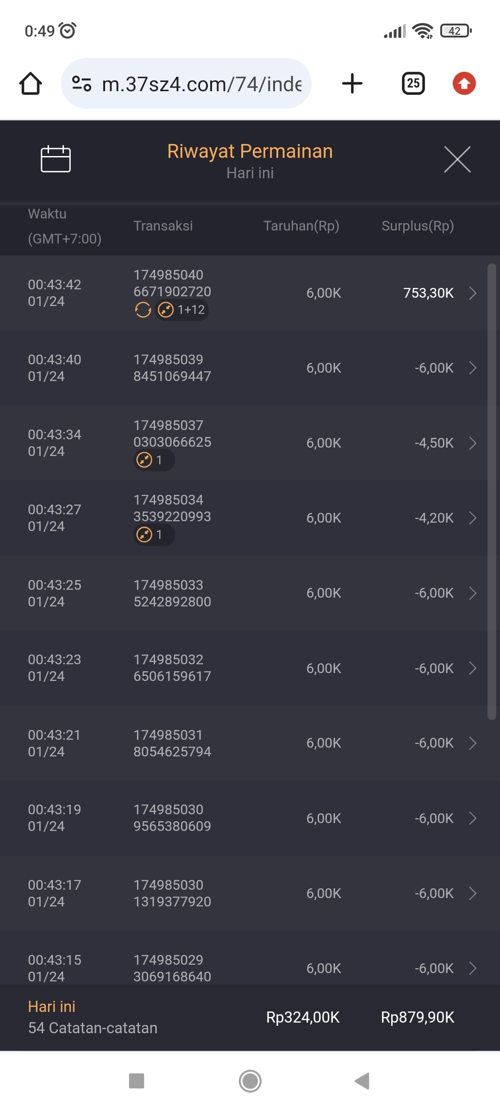Image resolution: width=500 pixels, height=1111 pixels.
Task: Show the 25 open tabs switcher
Action: (x=413, y=84)
